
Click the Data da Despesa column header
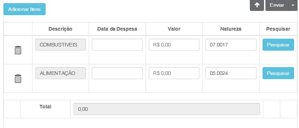117,29
